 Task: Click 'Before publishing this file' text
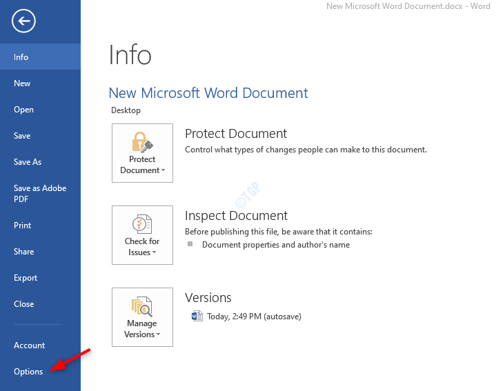279,232
